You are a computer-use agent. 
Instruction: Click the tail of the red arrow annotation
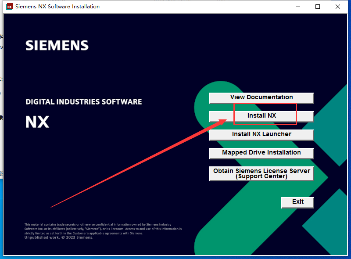click(x=53, y=206)
